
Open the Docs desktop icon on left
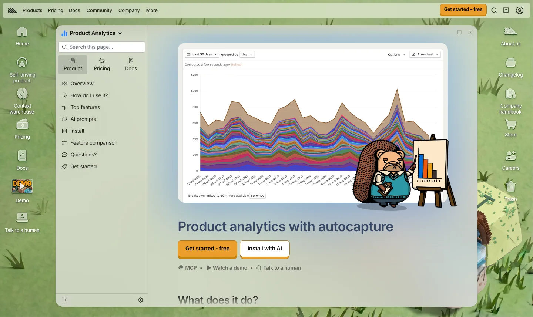point(22,160)
